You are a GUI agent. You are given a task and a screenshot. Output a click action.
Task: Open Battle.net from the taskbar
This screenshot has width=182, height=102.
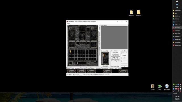tap(177, 25)
